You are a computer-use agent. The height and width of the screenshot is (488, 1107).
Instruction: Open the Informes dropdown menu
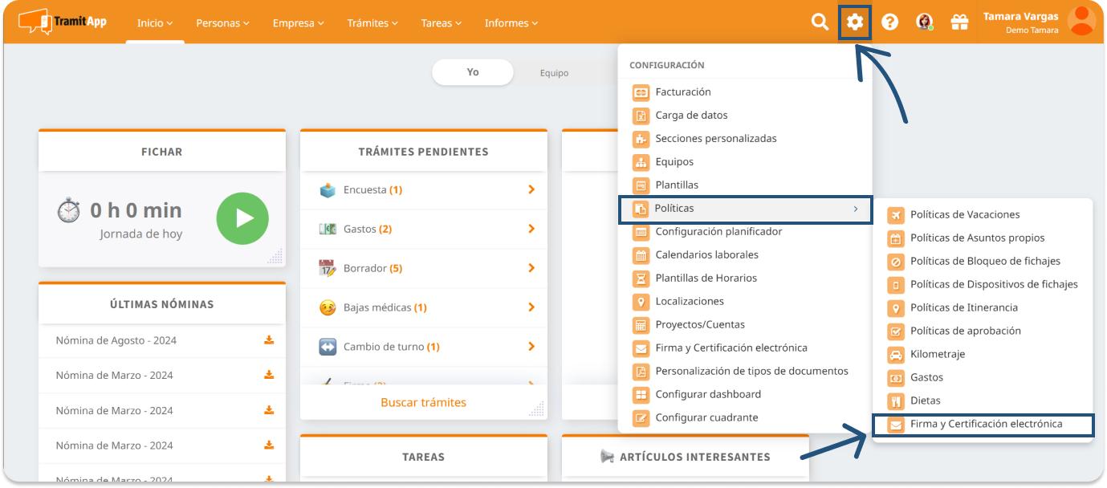(511, 23)
